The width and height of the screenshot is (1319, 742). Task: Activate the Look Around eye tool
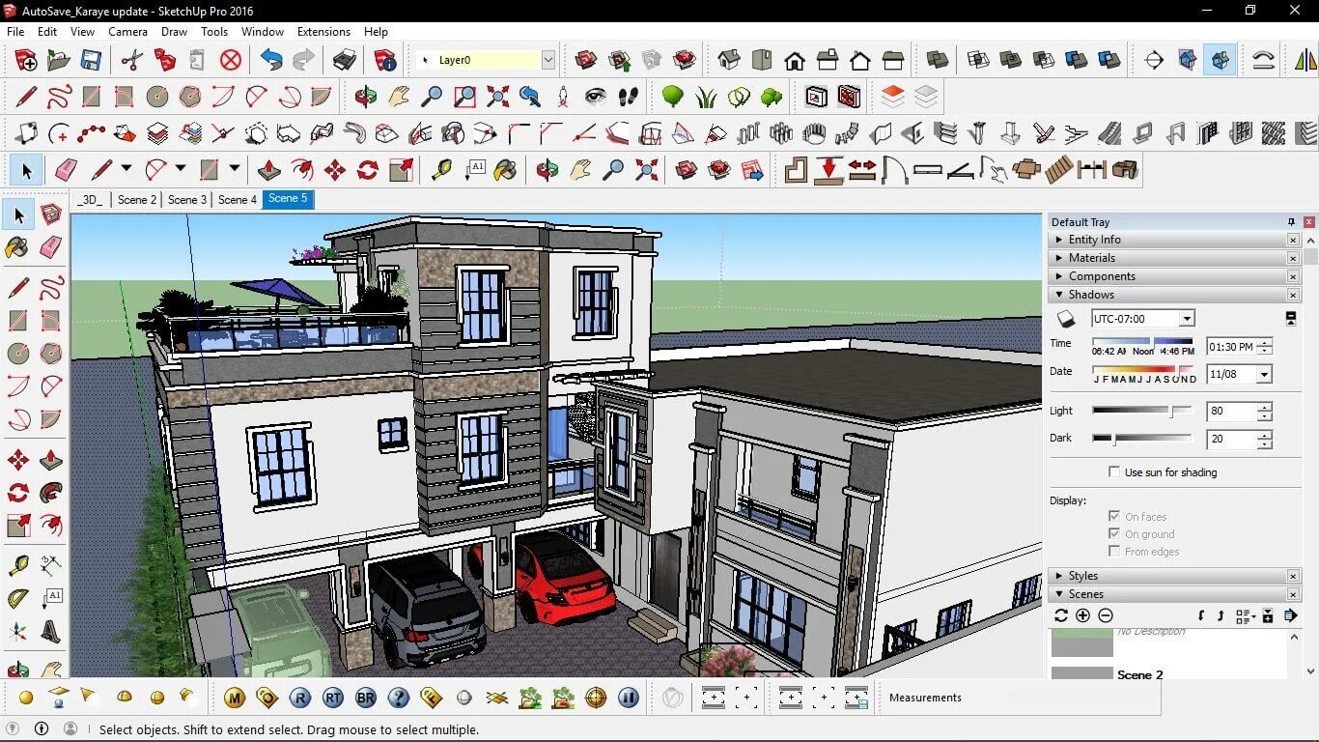[596, 97]
